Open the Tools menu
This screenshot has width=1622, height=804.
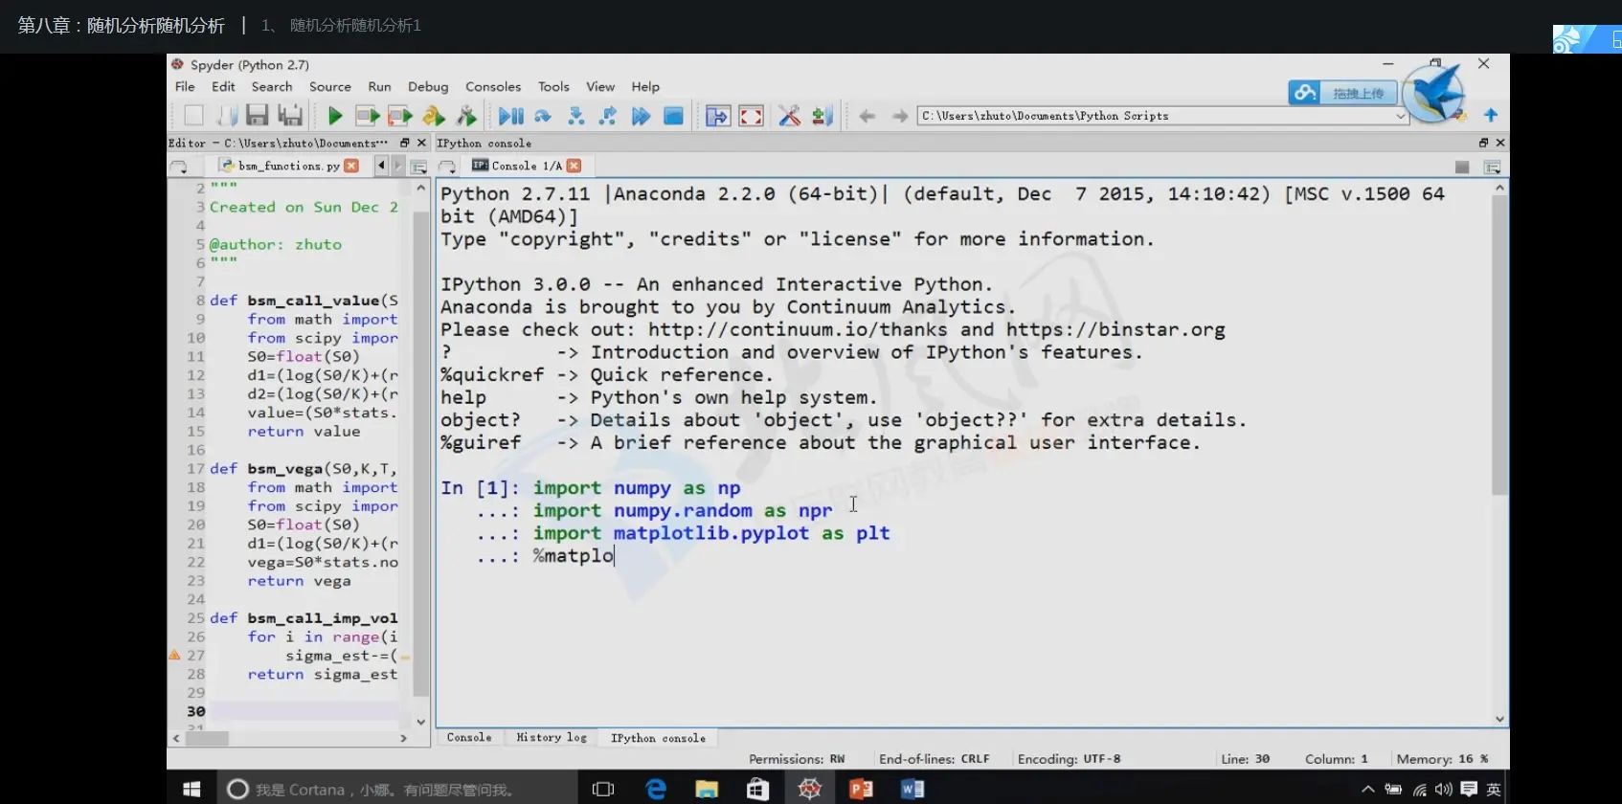click(553, 86)
